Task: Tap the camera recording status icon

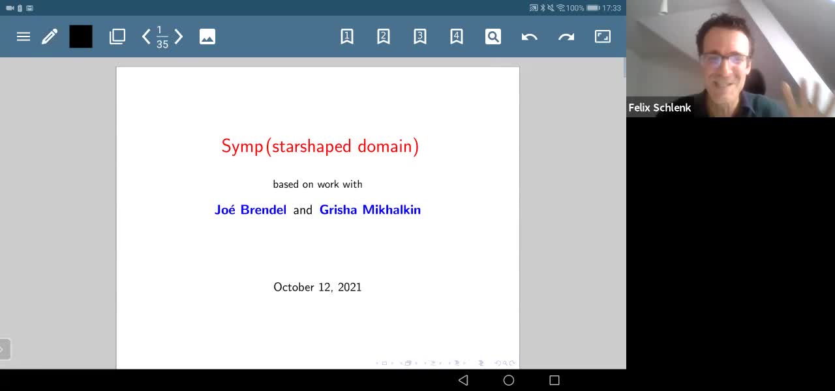Action: (10, 8)
